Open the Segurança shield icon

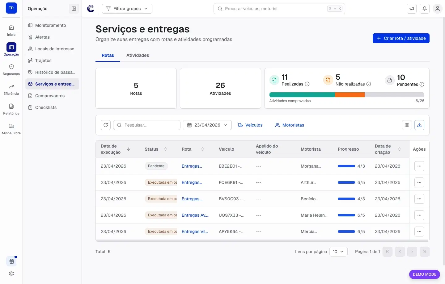(11, 67)
